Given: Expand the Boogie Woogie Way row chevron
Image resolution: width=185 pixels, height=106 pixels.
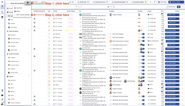Looking at the screenshot, I should pyautogui.click(x=183, y=67).
